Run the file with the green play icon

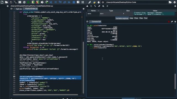[28, 2]
